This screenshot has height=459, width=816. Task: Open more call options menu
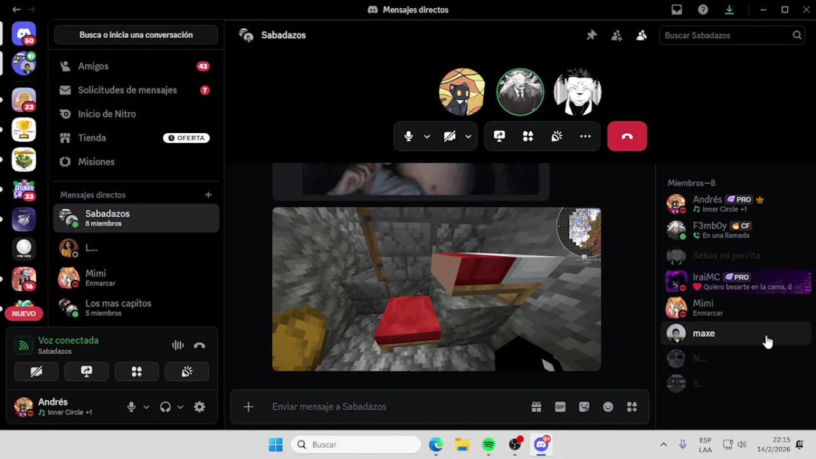click(585, 136)
